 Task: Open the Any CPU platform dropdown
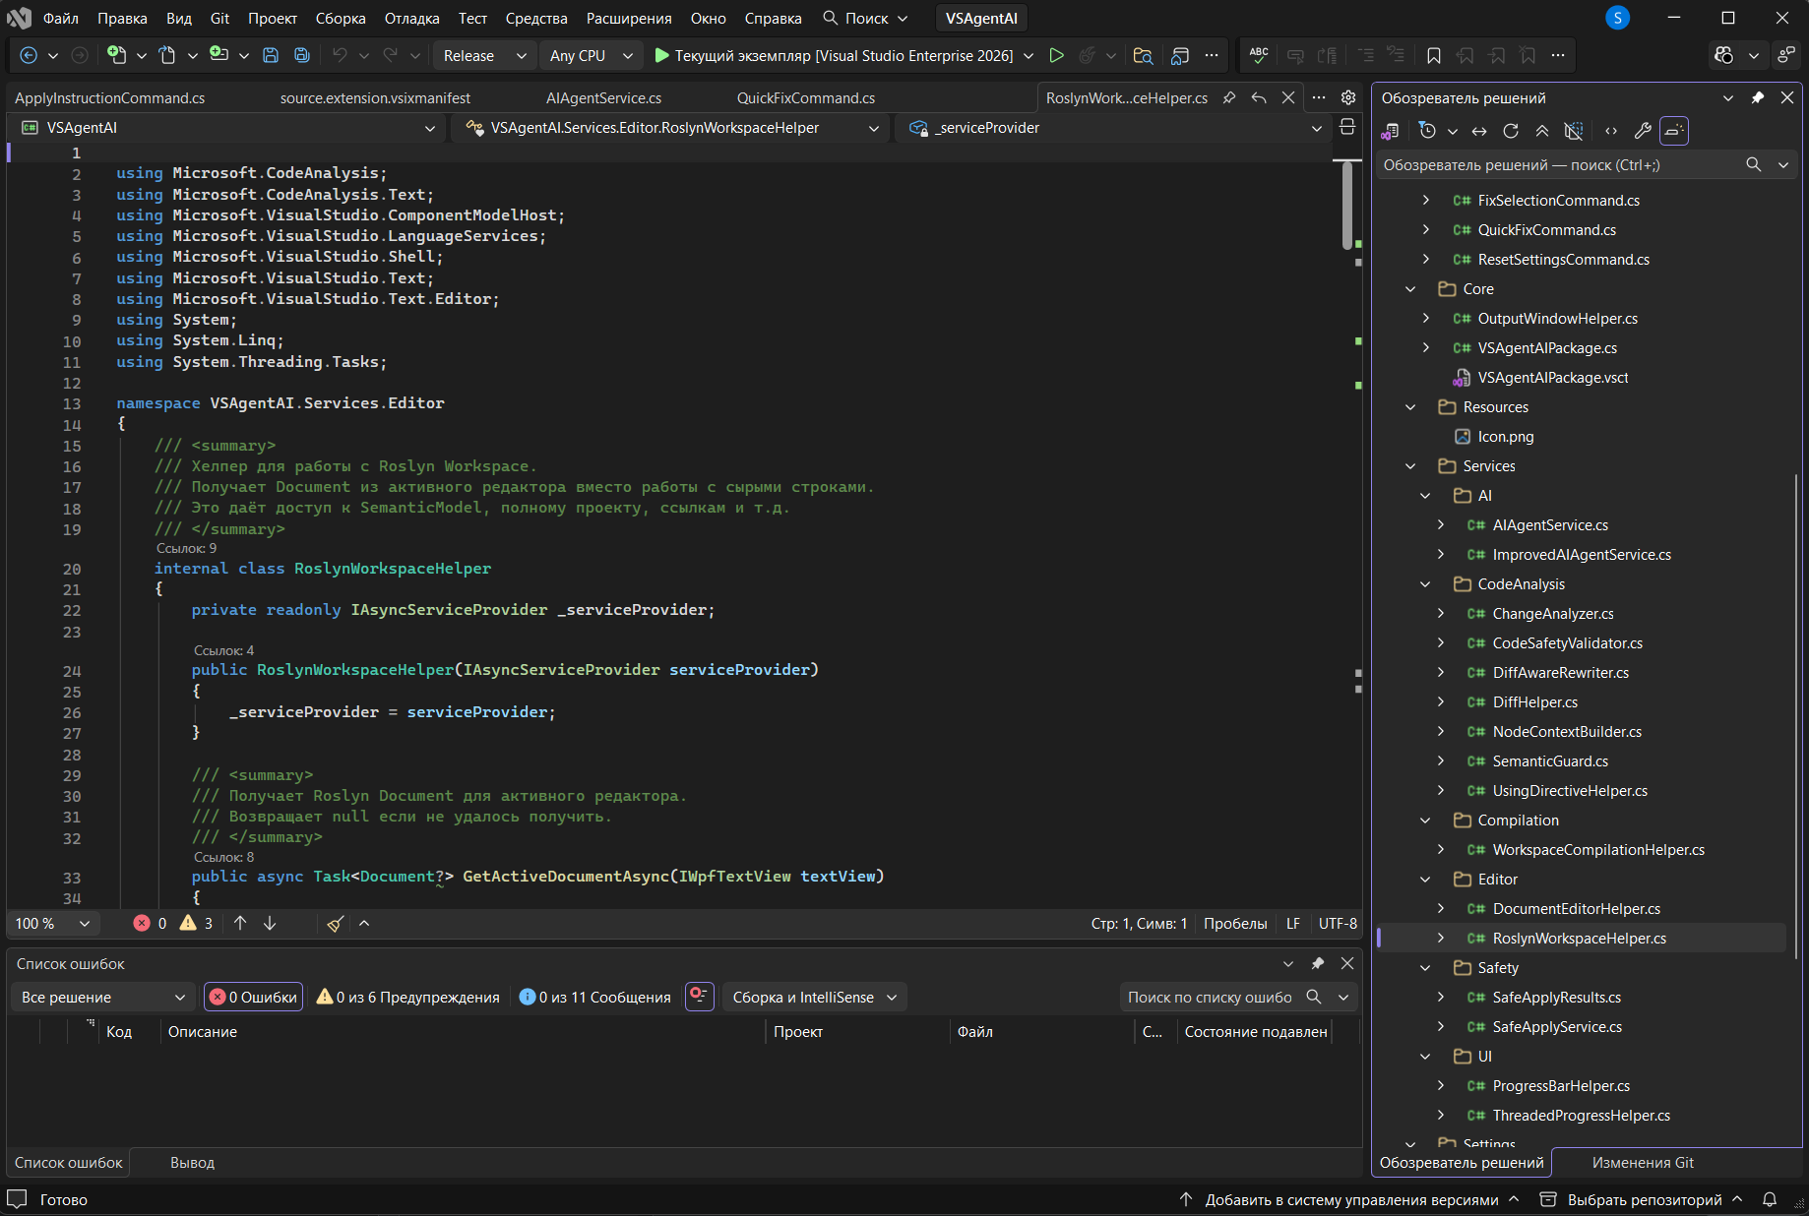tap(591, 56)
